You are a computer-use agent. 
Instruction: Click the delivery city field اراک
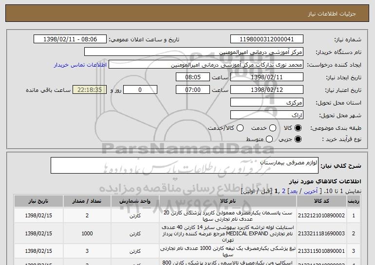[x=267, y=115]
